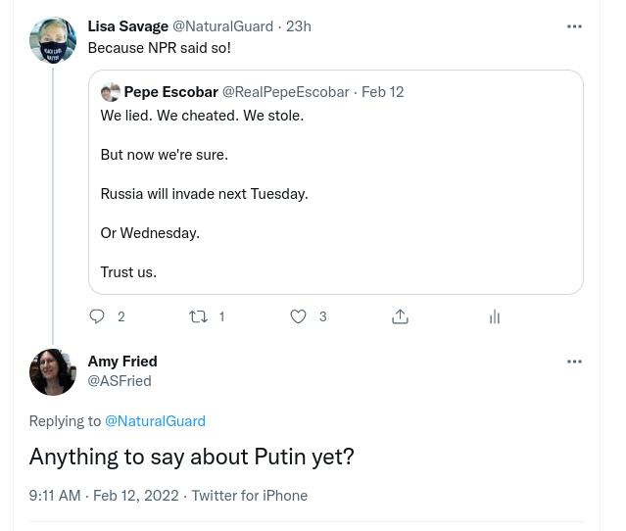Click the @RealPepeEscobar handle in quote
This screenshot has height=531, width=626.
click(286, 92)
